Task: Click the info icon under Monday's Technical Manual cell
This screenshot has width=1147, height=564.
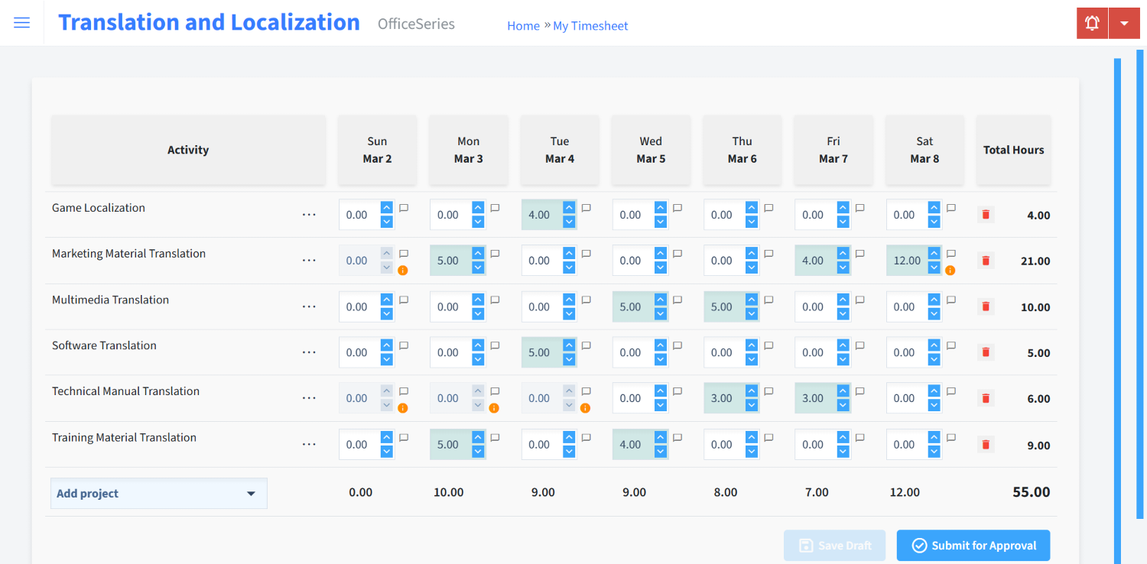Action: [x=494, y=408]
